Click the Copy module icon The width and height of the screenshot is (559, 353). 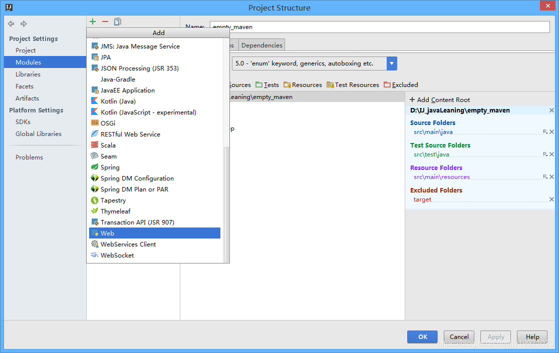[x=118, y=21]
